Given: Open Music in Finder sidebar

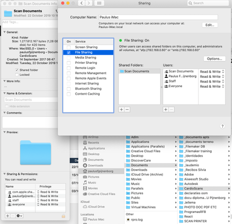Looking at the screenshot, I should [89, 183].
